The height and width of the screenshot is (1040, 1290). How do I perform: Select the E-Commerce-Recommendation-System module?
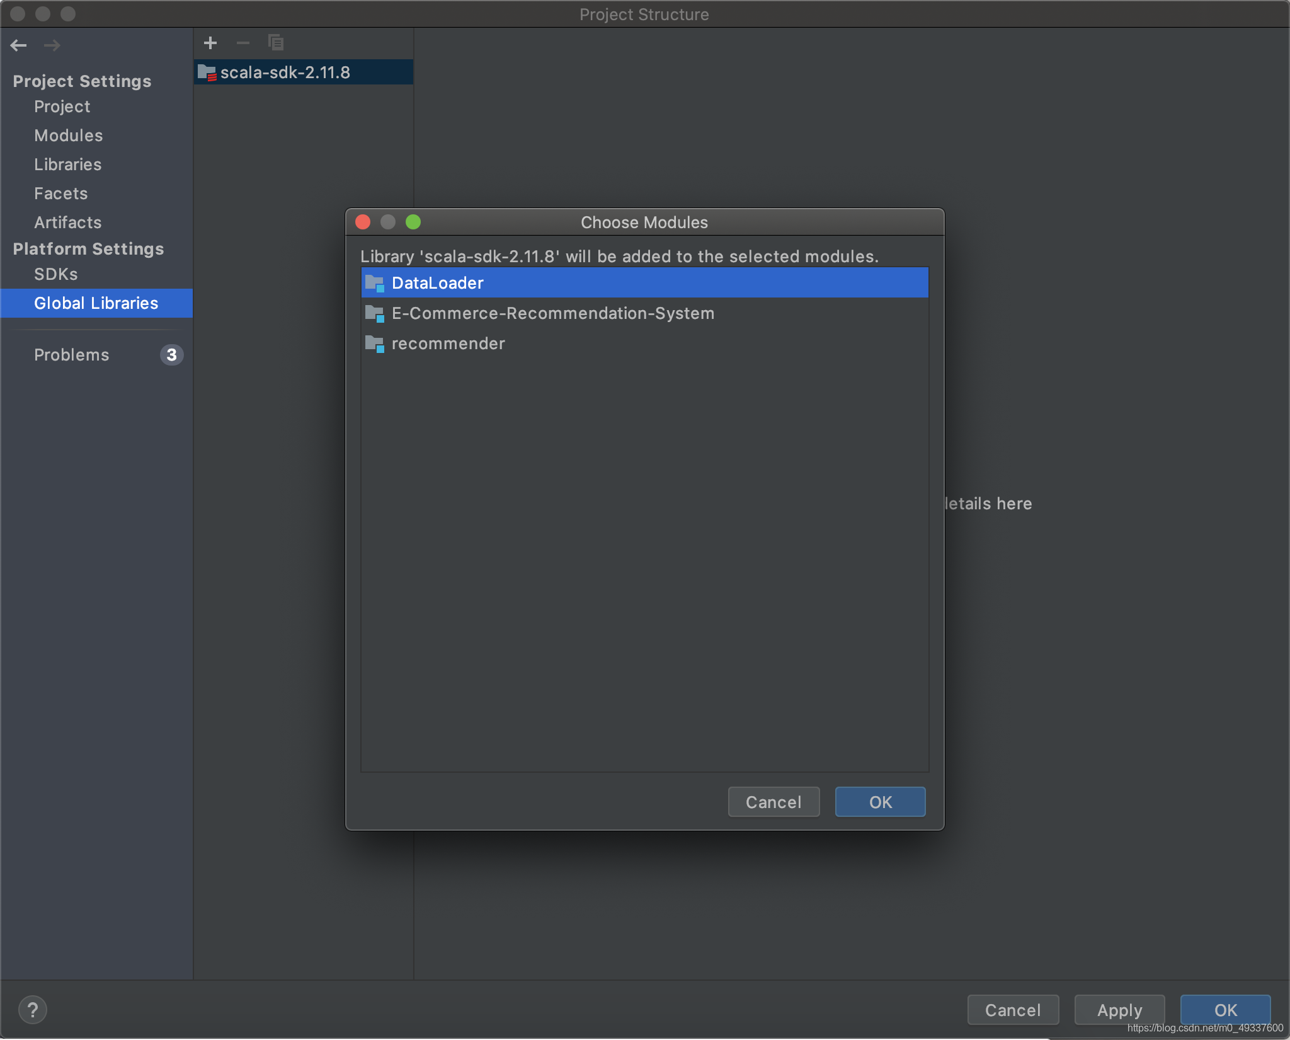pos(552,313)
